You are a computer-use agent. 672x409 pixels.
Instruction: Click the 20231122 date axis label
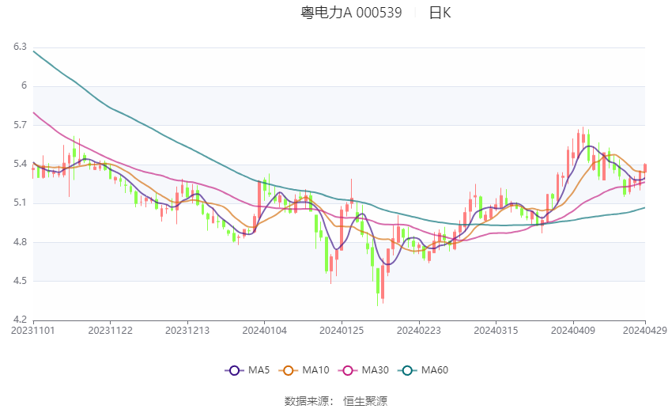[110, 330]
